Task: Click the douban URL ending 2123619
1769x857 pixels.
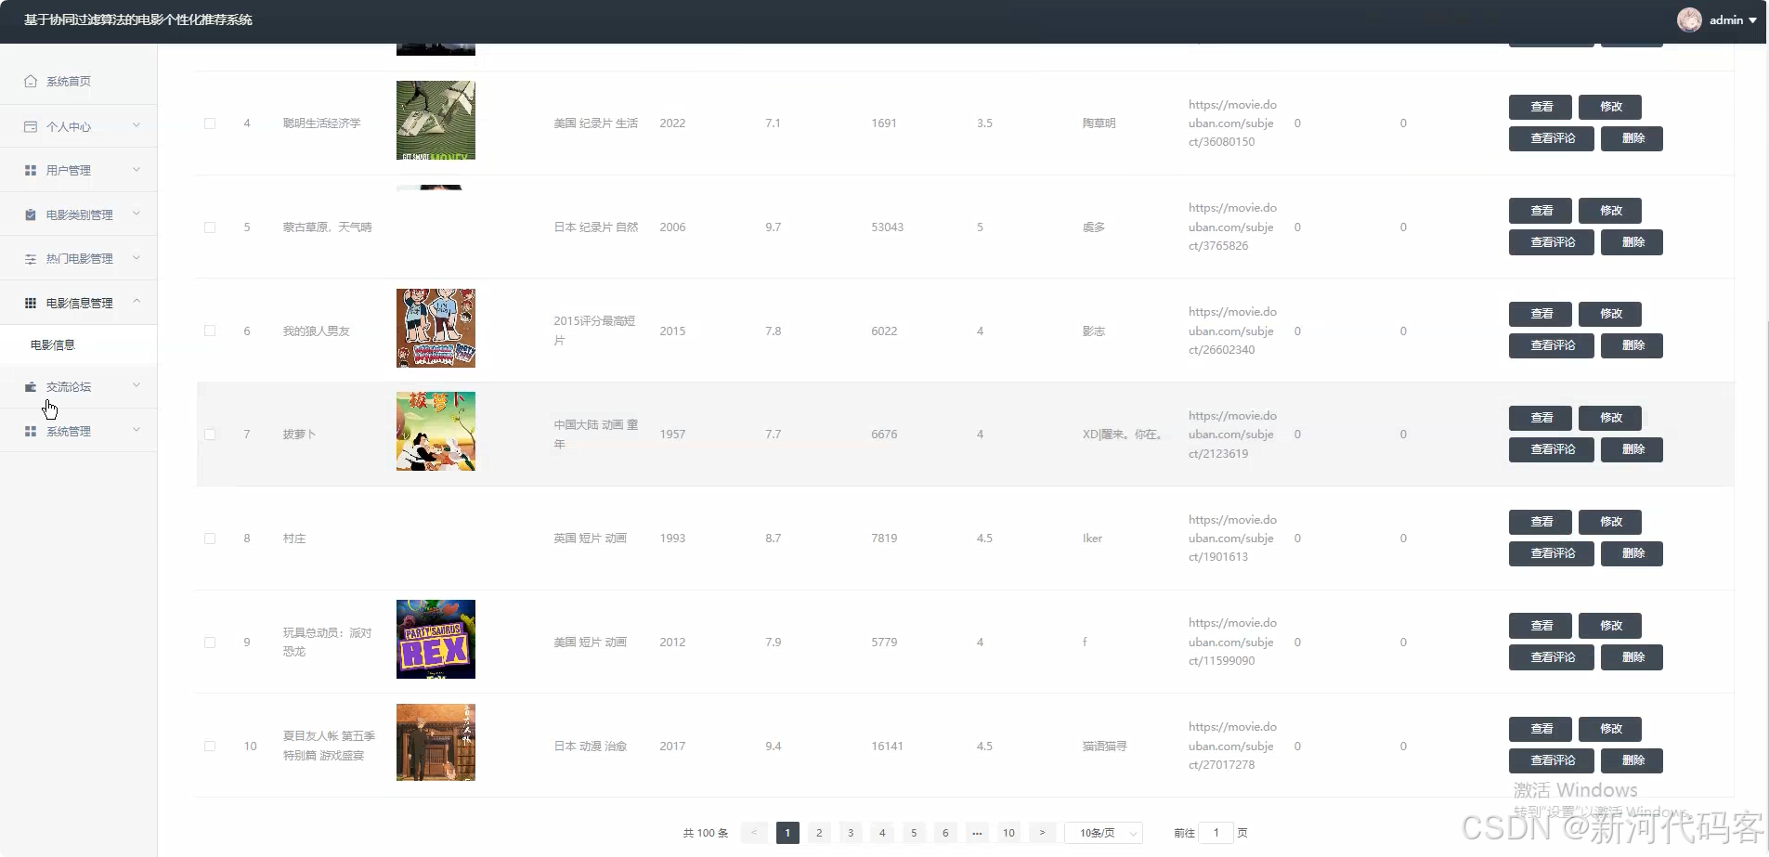Action: (x=1232, y=435)
